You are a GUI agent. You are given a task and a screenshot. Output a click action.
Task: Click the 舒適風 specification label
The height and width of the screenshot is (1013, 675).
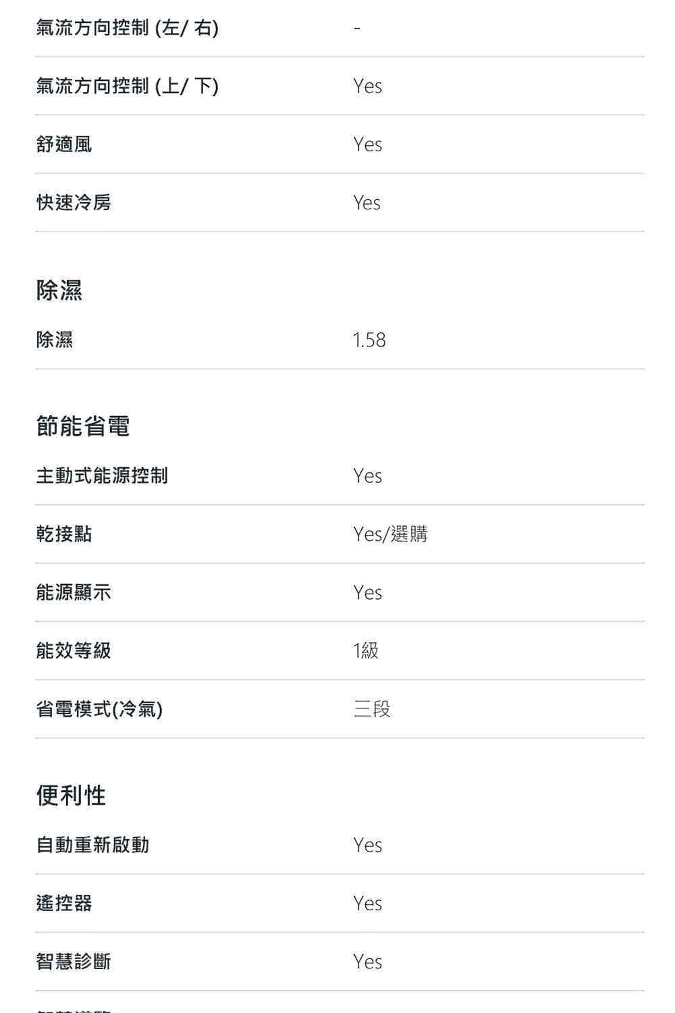64,144
